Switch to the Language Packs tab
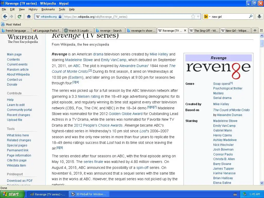 coord(47,31)
